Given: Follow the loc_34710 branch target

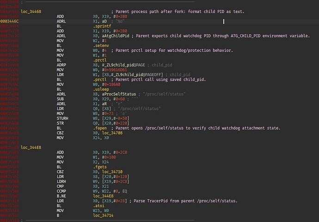Looking at the screenshot, I should 112,172.
